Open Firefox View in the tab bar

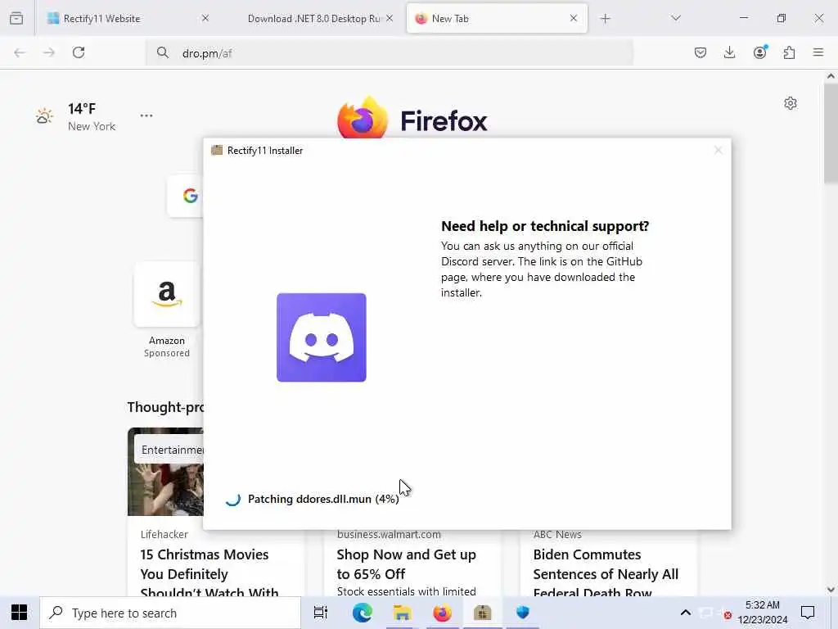[x=16, y=19]
